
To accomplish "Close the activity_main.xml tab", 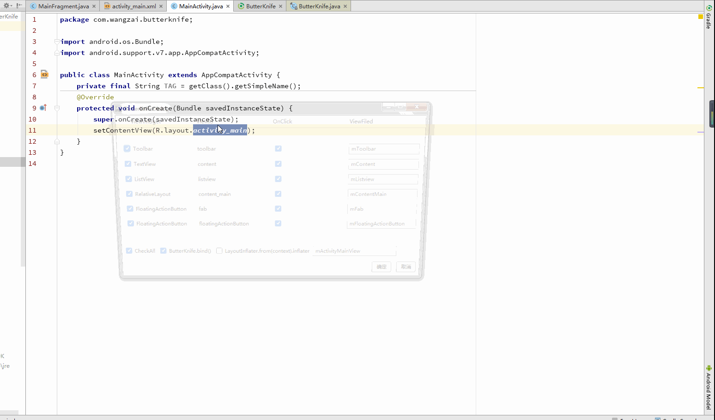I will click(161, 6).
